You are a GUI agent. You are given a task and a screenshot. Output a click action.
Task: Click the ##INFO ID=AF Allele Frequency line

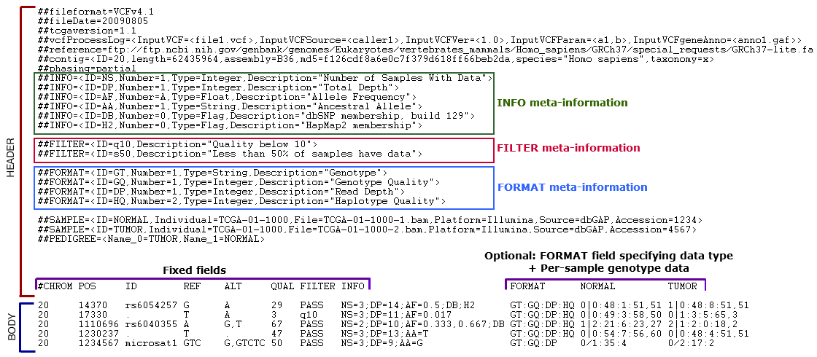227,96
